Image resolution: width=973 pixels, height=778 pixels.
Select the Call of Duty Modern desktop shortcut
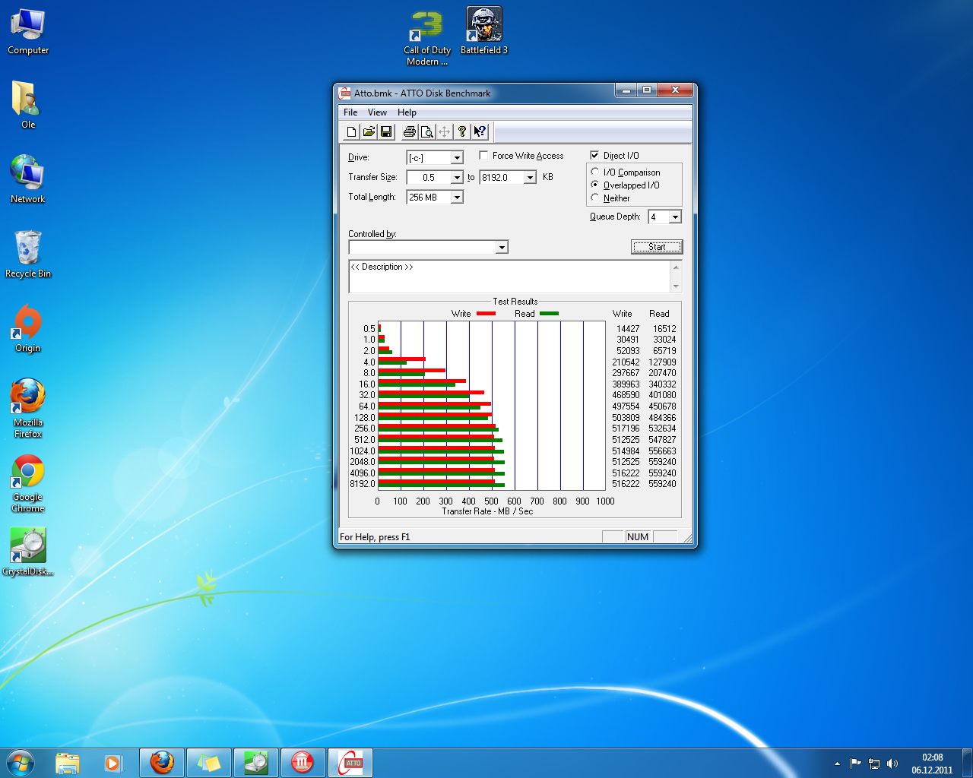426,37
